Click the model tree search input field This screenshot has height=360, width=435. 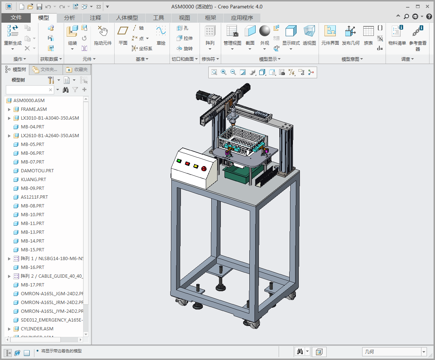(x=27, y=90)
